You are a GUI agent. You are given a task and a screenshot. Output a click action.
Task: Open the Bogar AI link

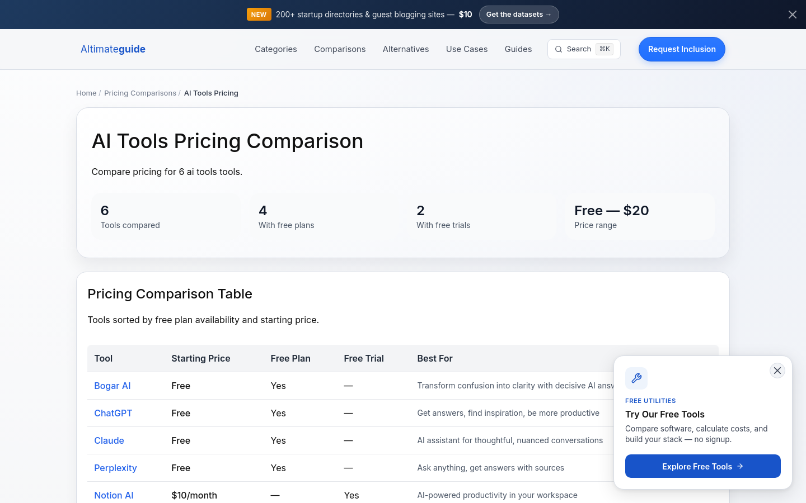coord(113,386)
